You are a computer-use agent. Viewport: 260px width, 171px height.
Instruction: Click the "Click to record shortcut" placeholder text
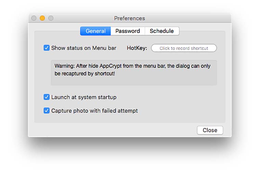[x=184, y=49]
